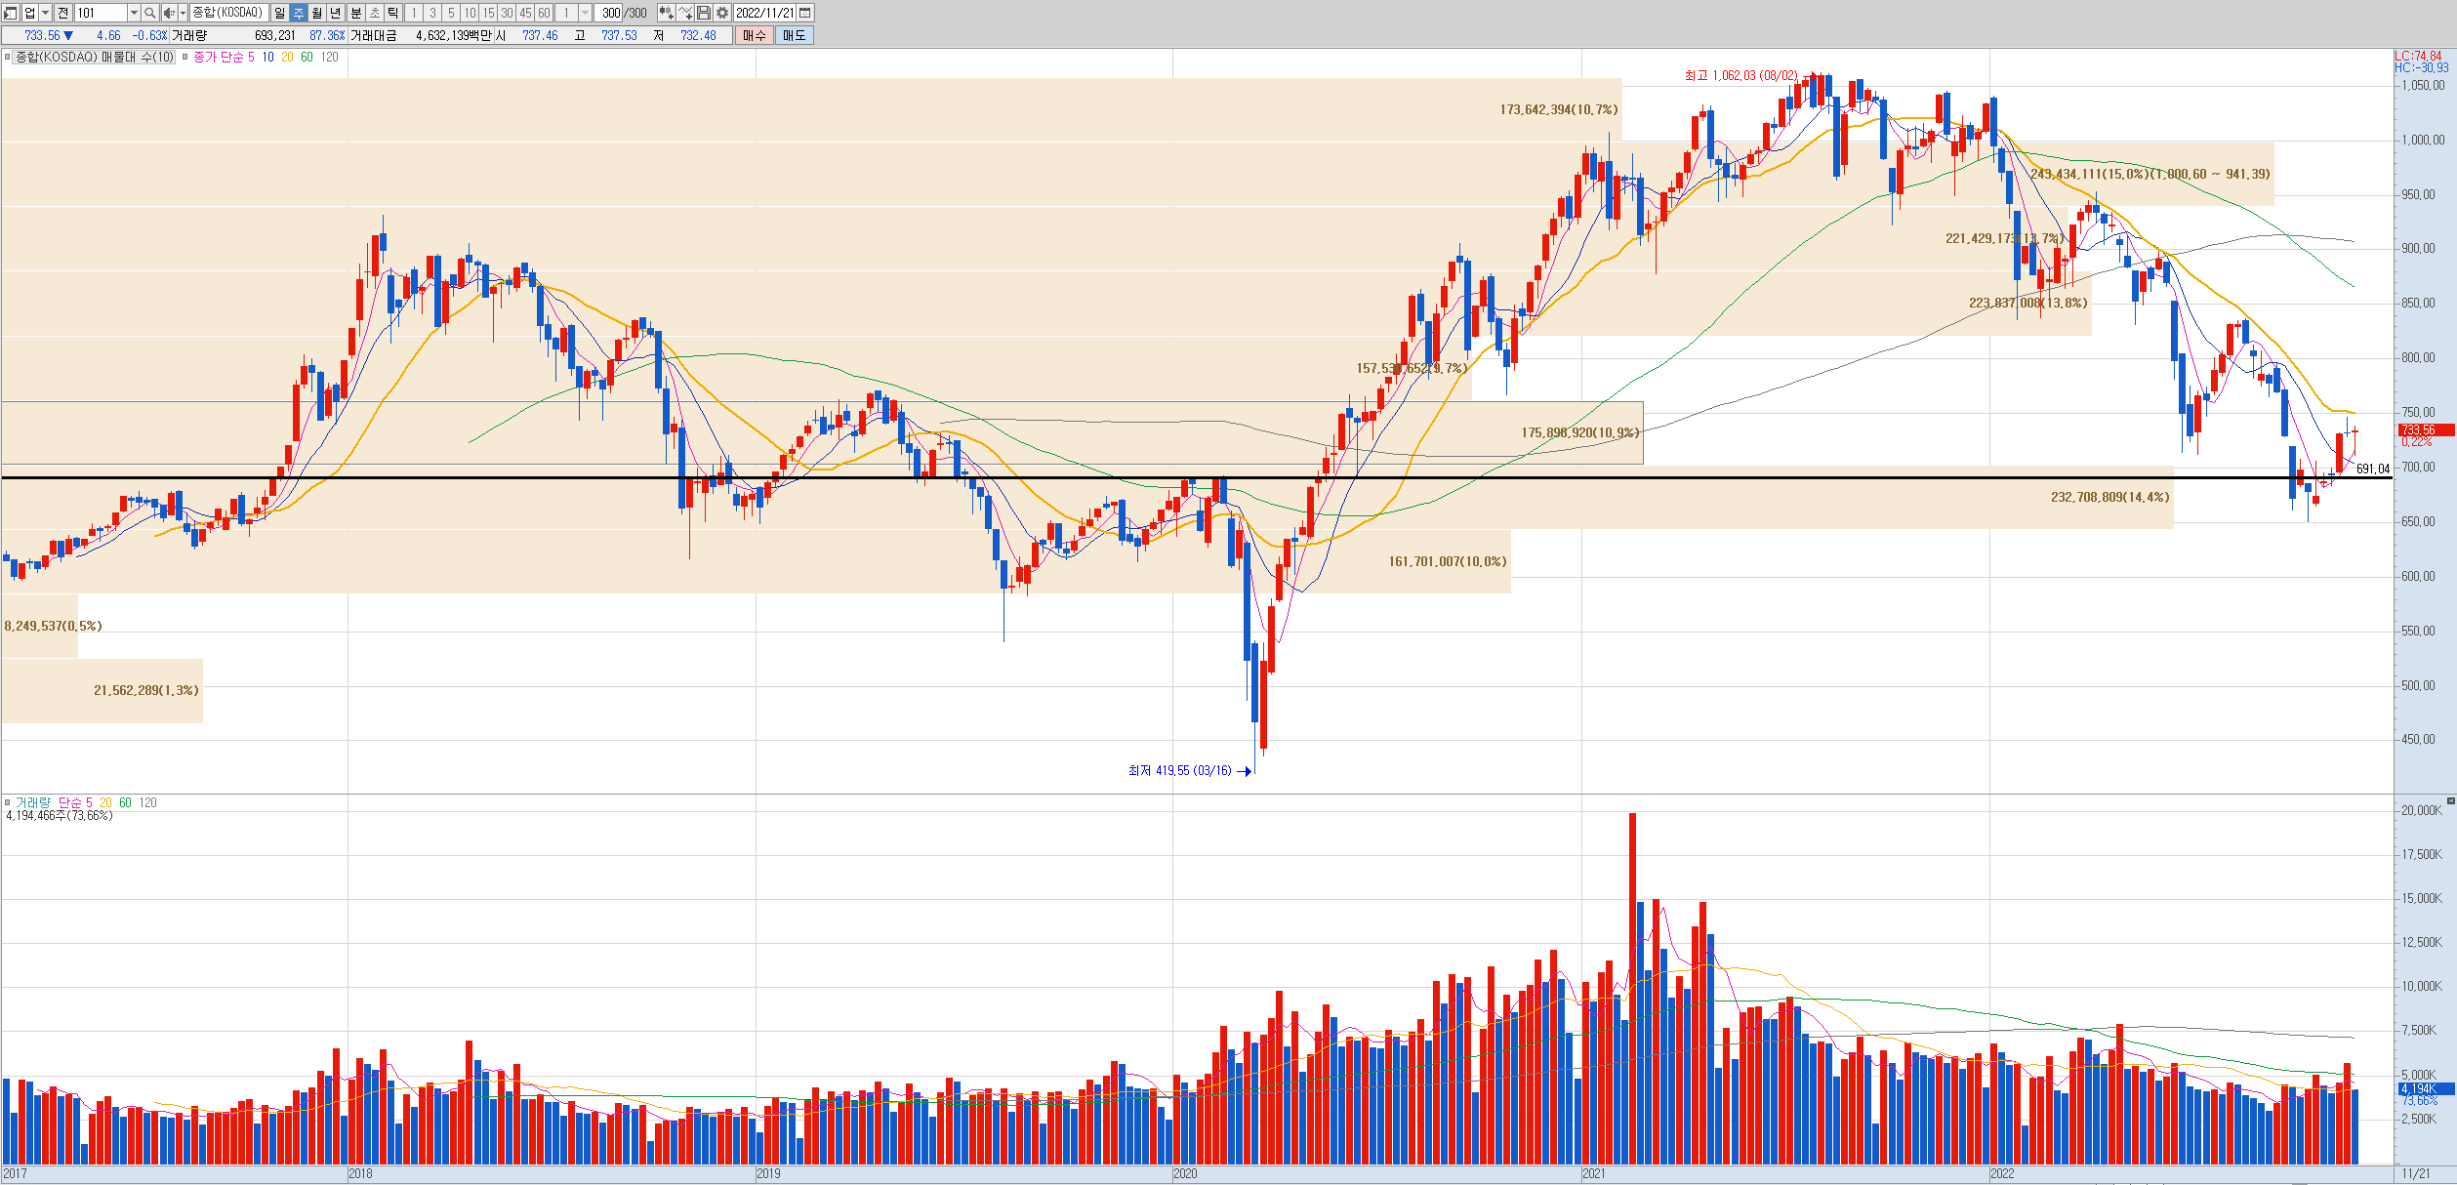This screenshot has height=1185, width=2457.
Task: Click the add candle indicator icon
Action: pos(666,13)
